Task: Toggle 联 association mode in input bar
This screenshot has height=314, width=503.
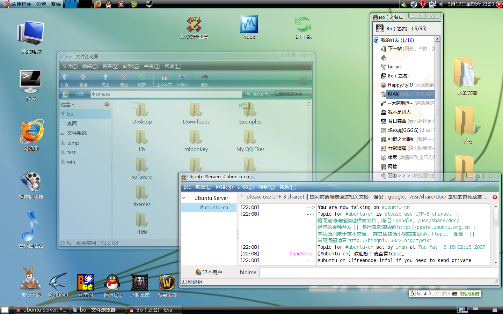Action: point(437,294)
